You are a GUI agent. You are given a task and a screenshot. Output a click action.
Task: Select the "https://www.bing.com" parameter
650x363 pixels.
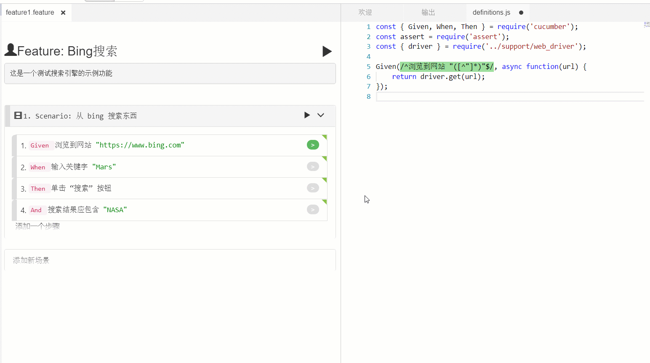pos(140,145)
